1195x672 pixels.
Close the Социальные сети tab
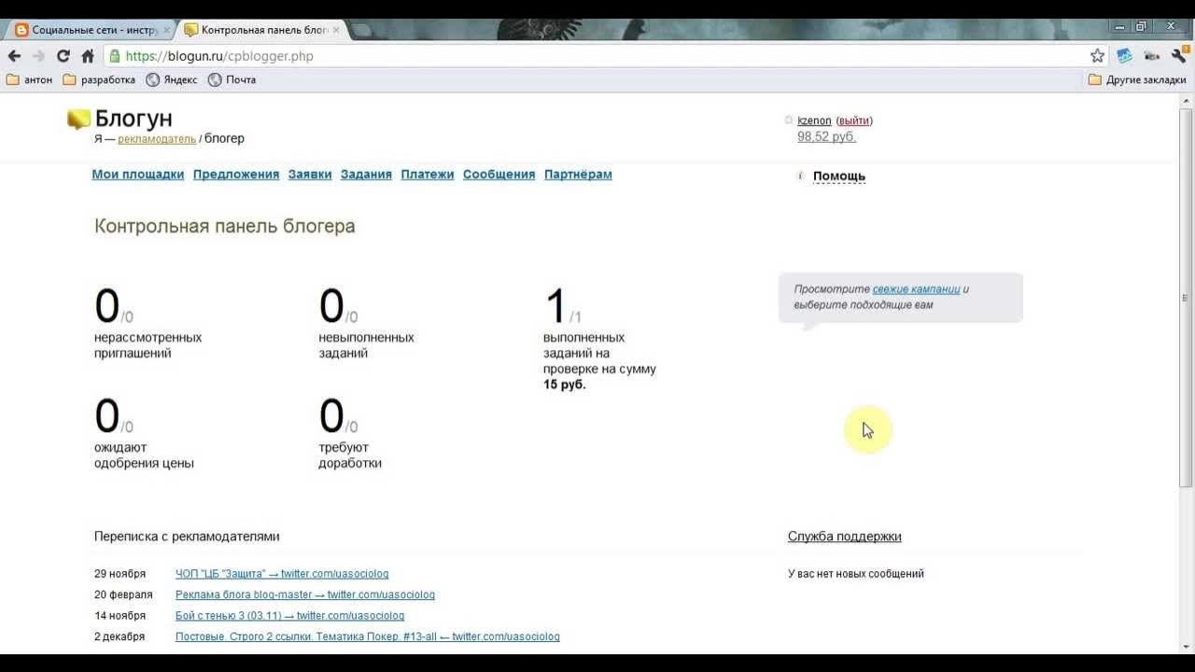[x=166, y=30]
